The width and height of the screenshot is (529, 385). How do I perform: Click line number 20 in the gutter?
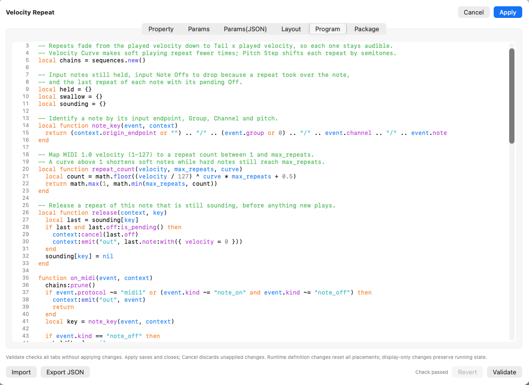pos(26,169)
